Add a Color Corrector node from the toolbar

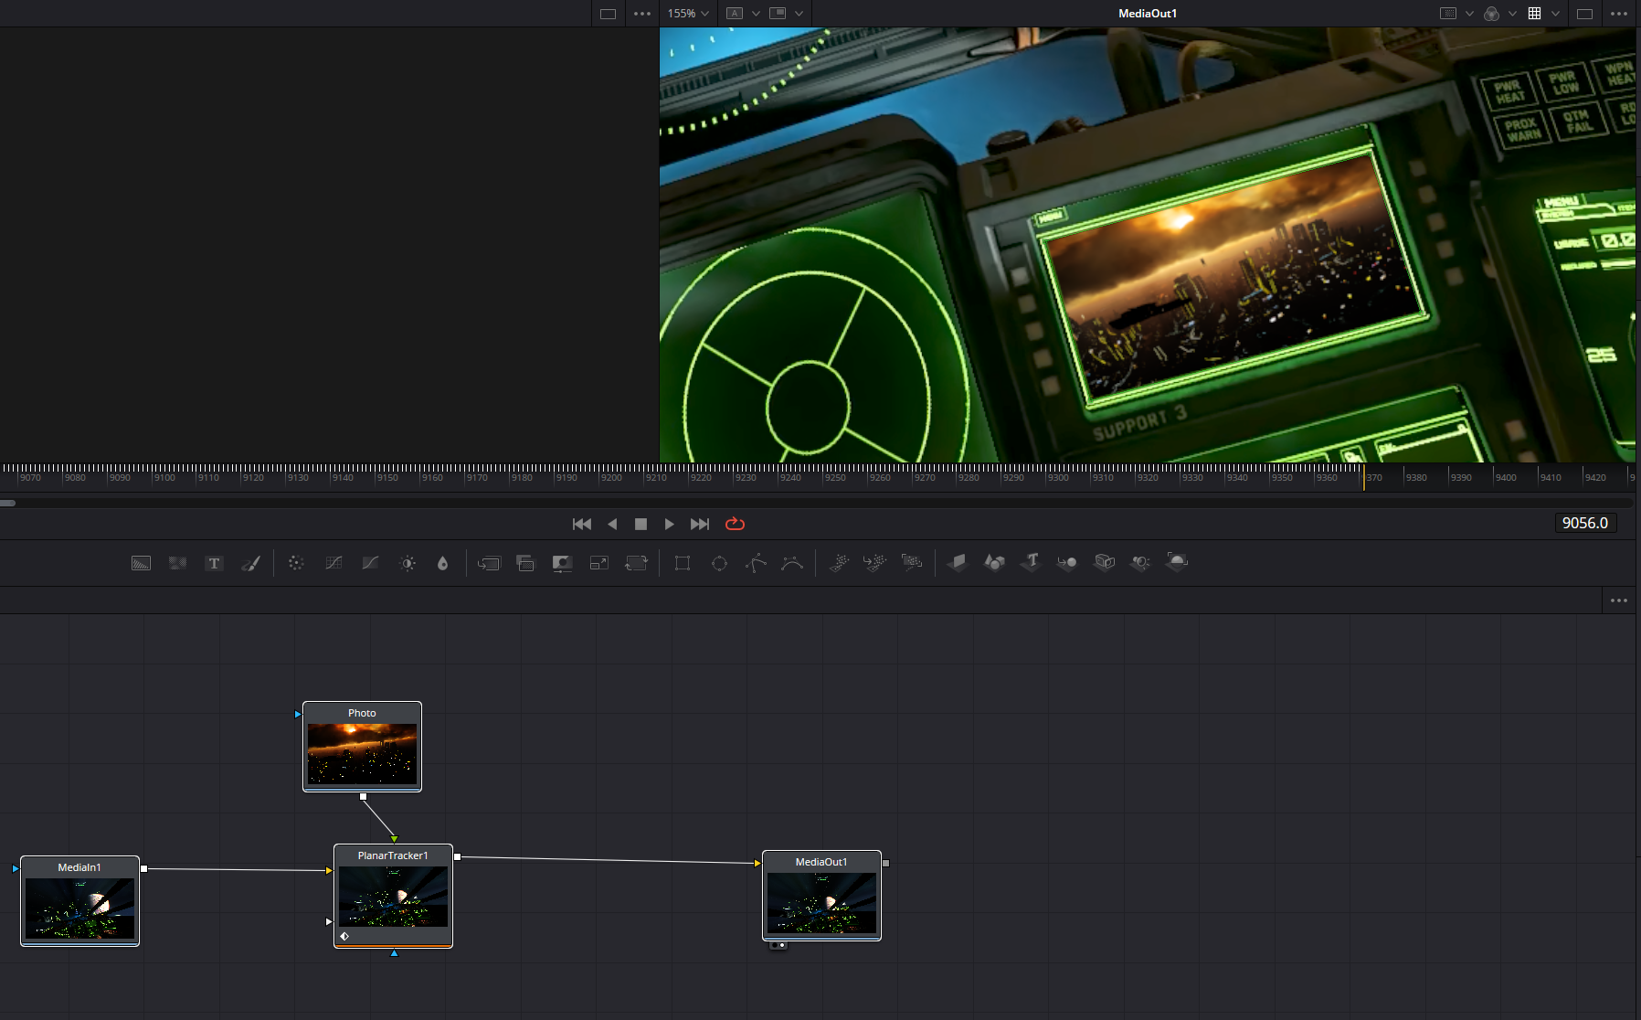pyautogui.click(x=296, y=563)
